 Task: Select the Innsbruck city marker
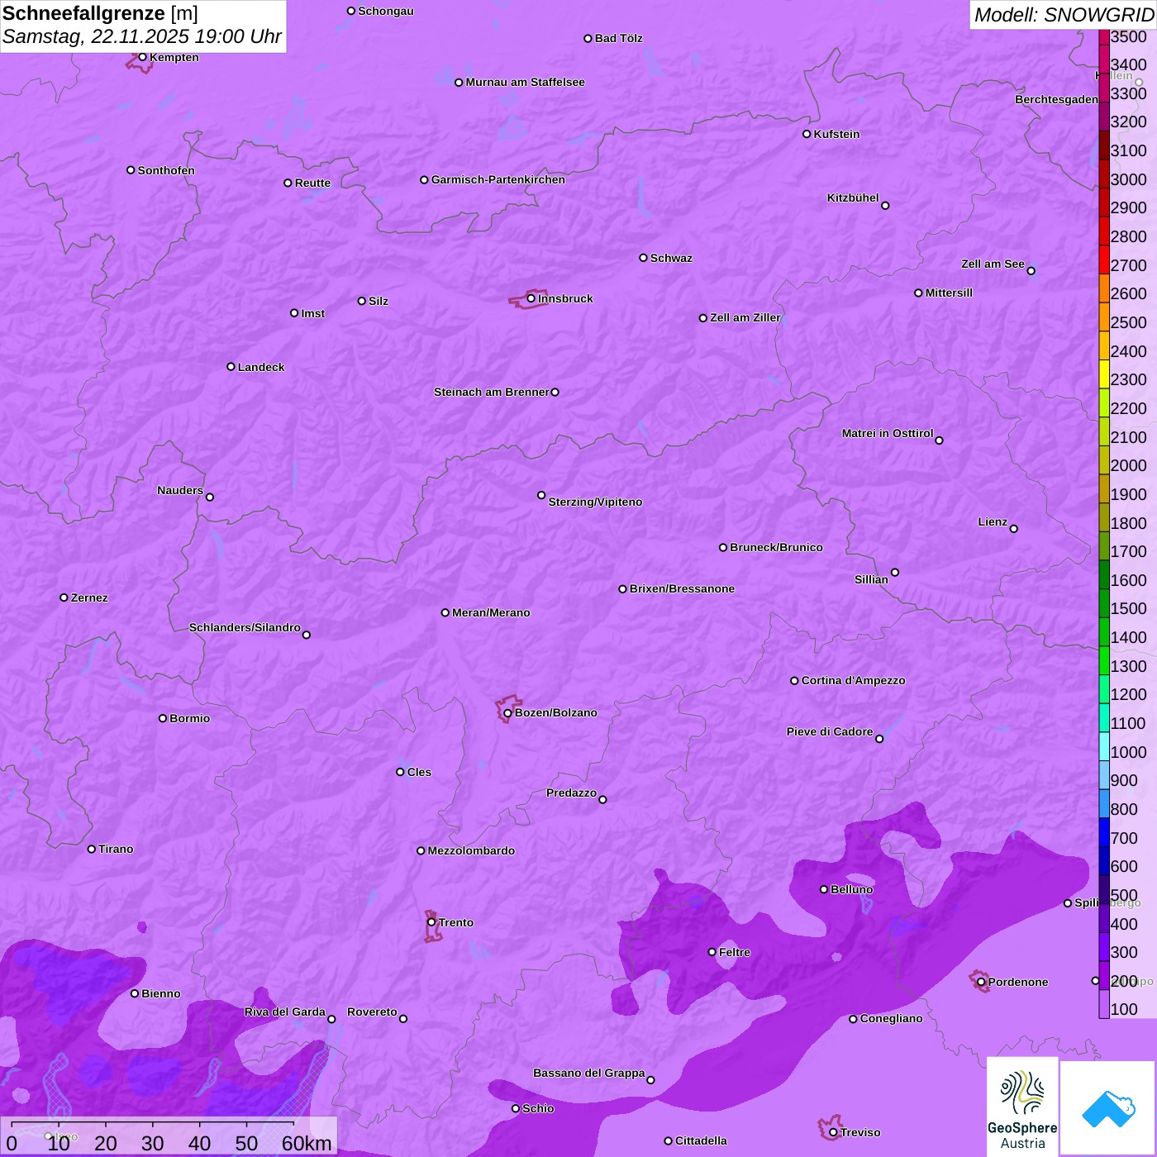coord(531,298)
